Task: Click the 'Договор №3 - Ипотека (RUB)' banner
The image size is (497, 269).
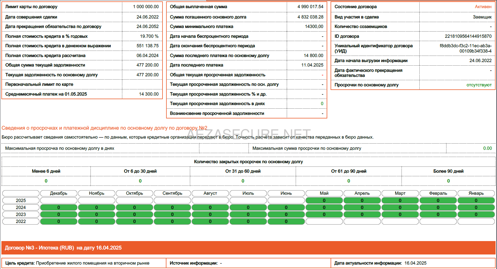Action: (248, 248)
